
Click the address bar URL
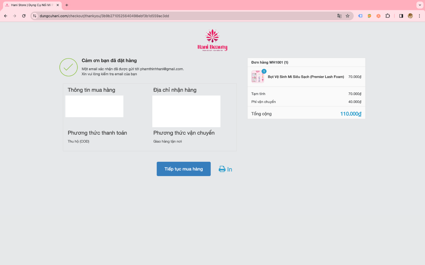[104, 16]
